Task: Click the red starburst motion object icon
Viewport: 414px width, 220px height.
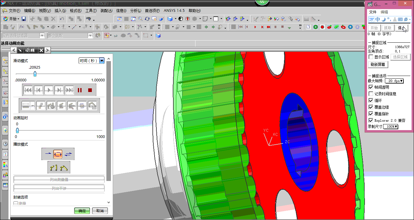Action: (322, 27)
